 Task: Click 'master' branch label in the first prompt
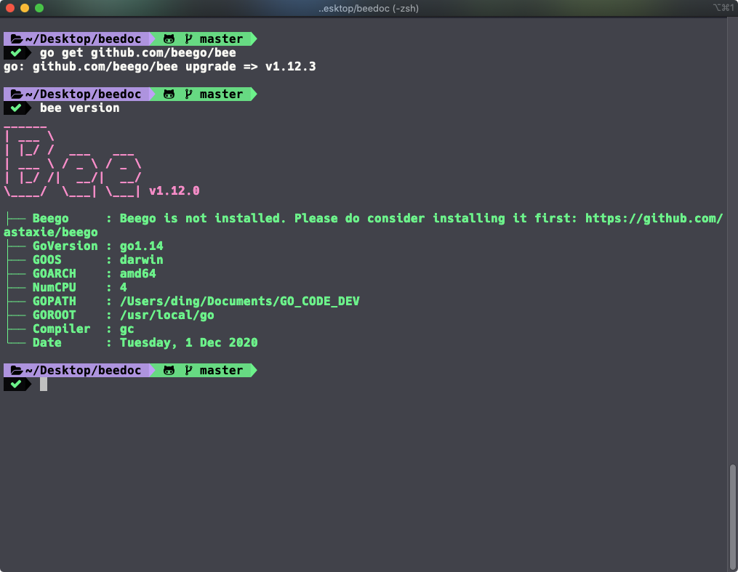(221, 39)
